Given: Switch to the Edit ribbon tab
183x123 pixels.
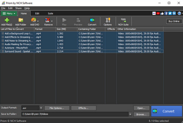Looking at the screenshot, I should point(37,13).
